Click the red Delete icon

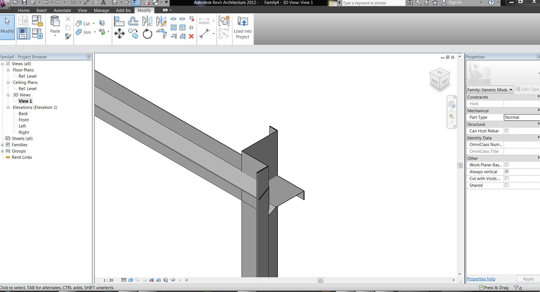[x=191, y=36]
